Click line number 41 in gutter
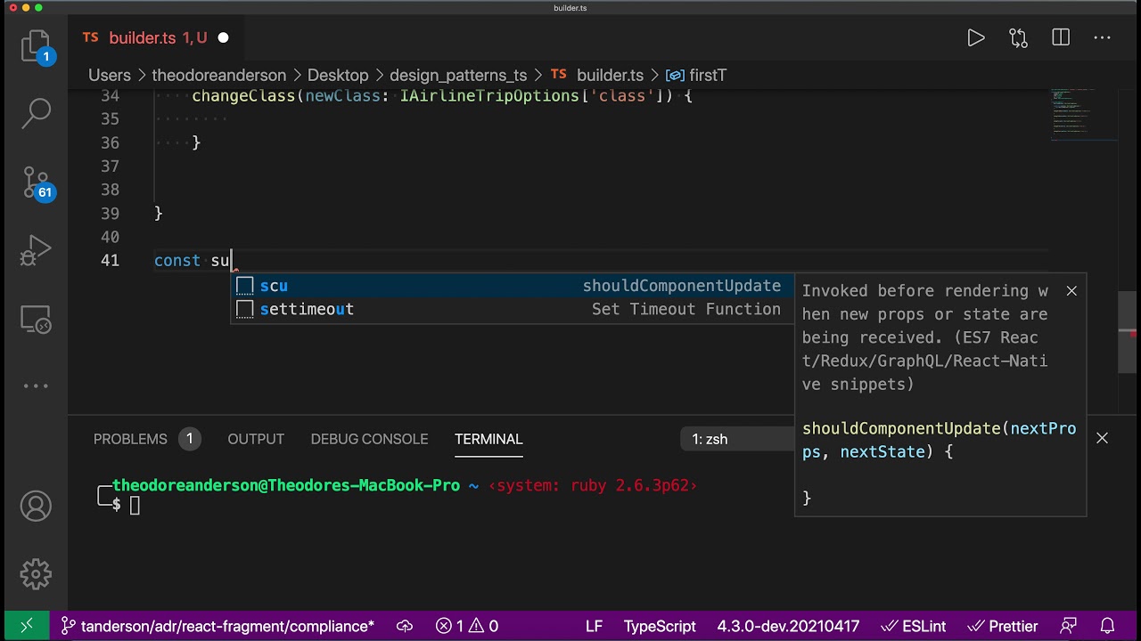Viewport: 1141px width, 641px height. coord(110,260)
